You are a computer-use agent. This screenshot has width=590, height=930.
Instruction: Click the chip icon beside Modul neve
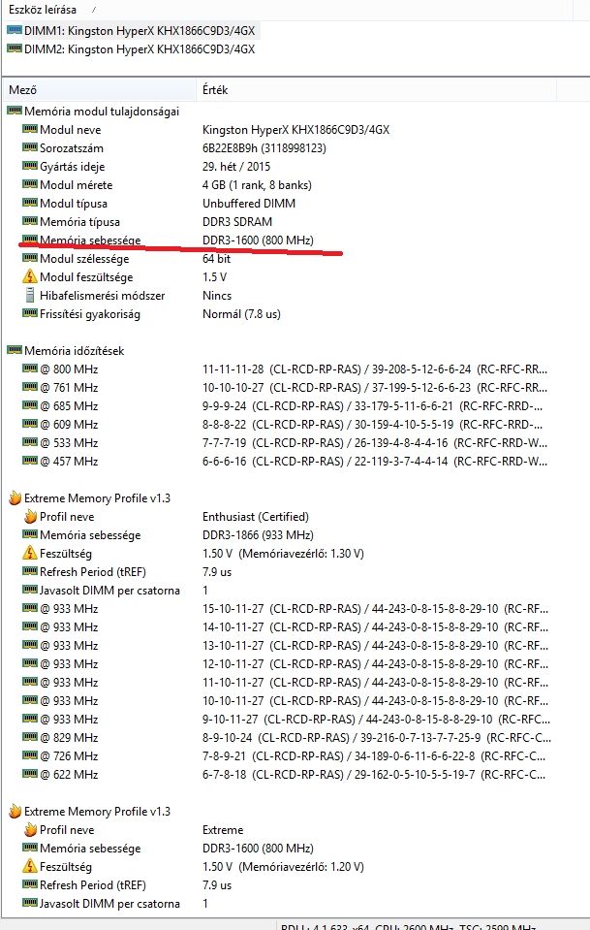pyautogui.click(x=30, y=129)
